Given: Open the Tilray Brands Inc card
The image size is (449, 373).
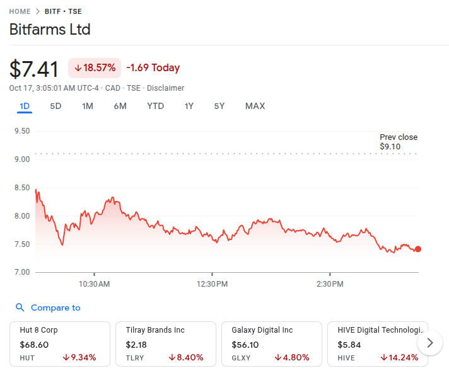Looking at the screenshot, I should click(x=166, y=343).
